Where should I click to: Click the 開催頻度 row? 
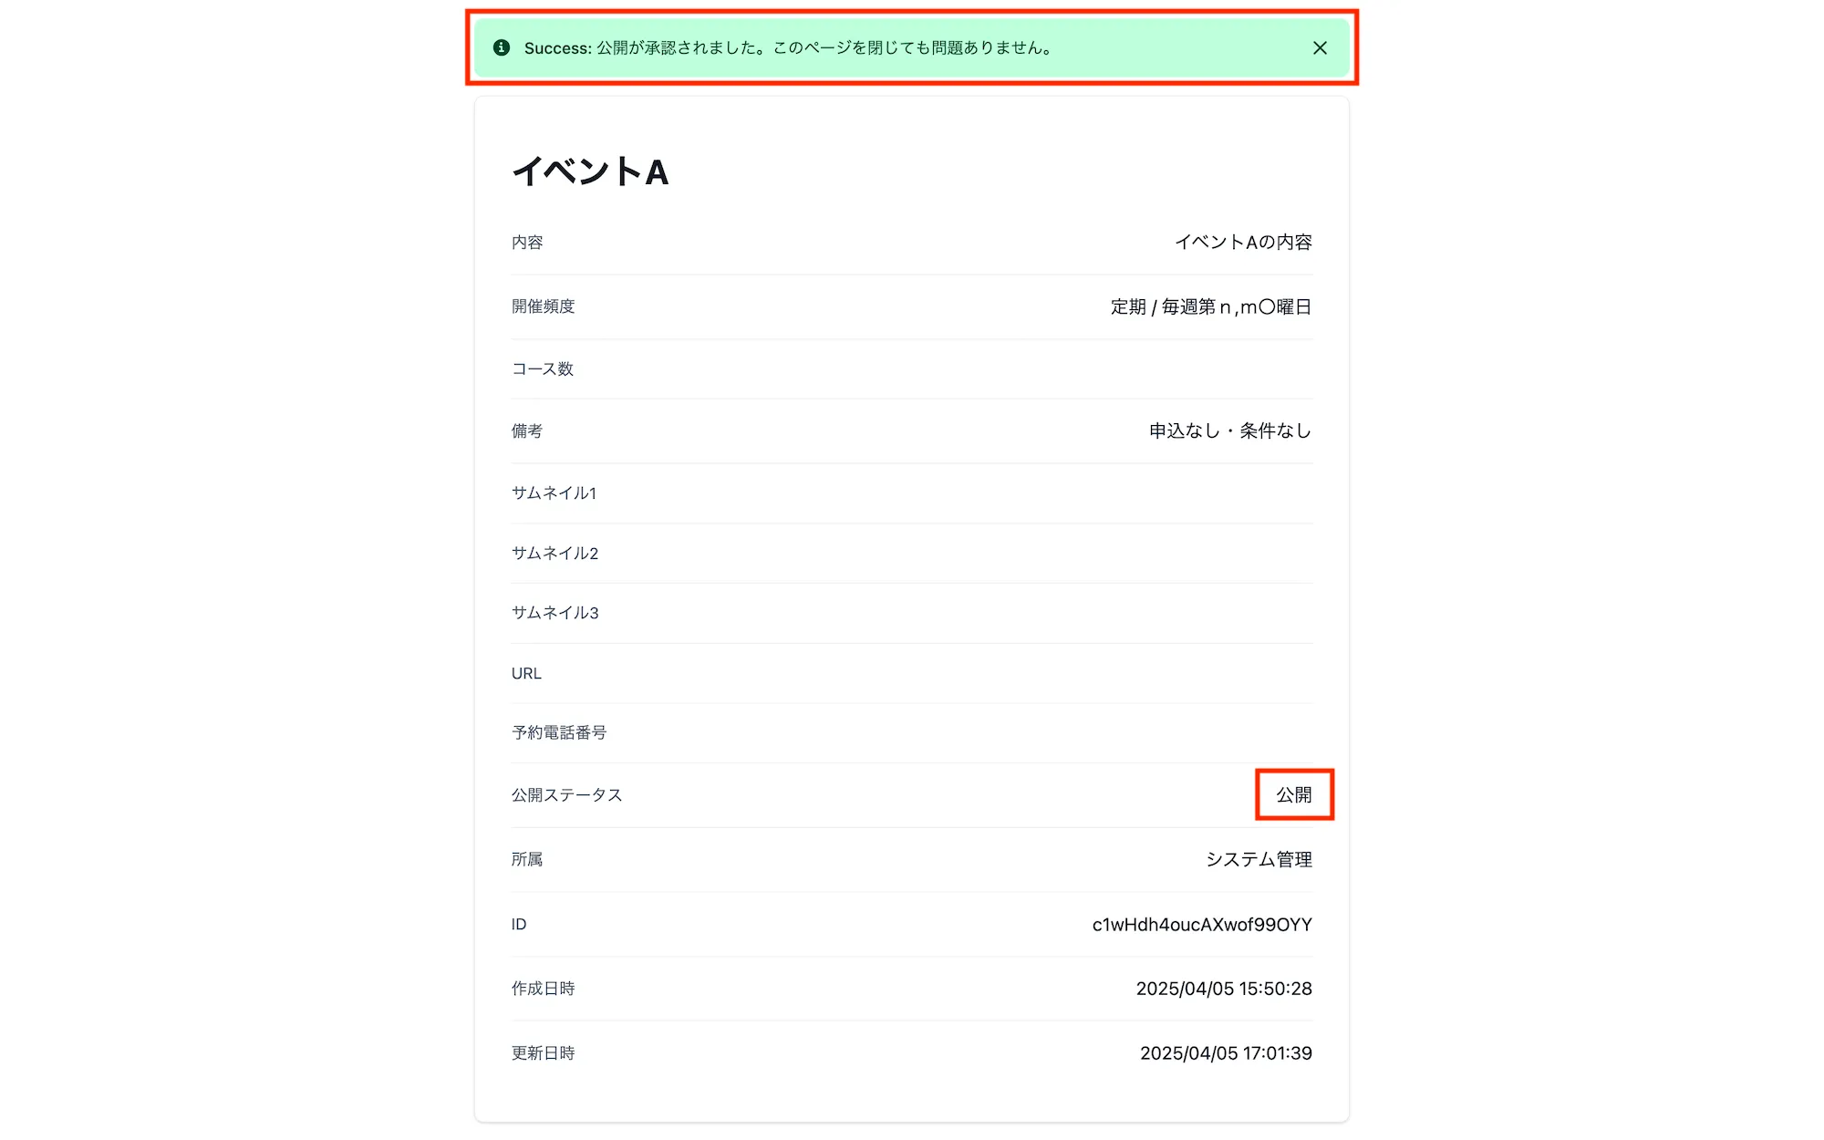(544, 306)
